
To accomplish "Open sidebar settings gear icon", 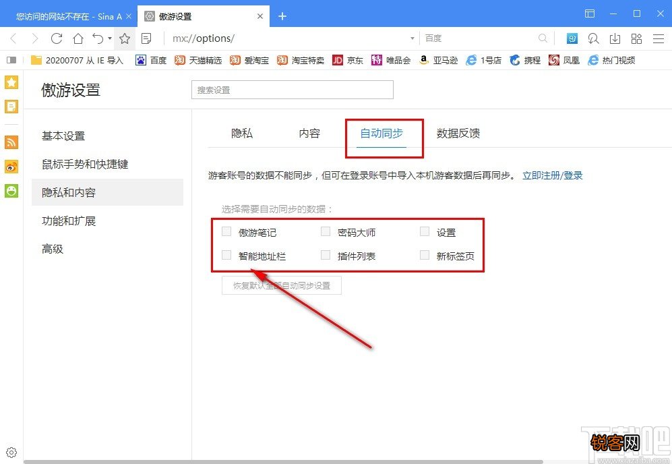I will pos(11,453).
